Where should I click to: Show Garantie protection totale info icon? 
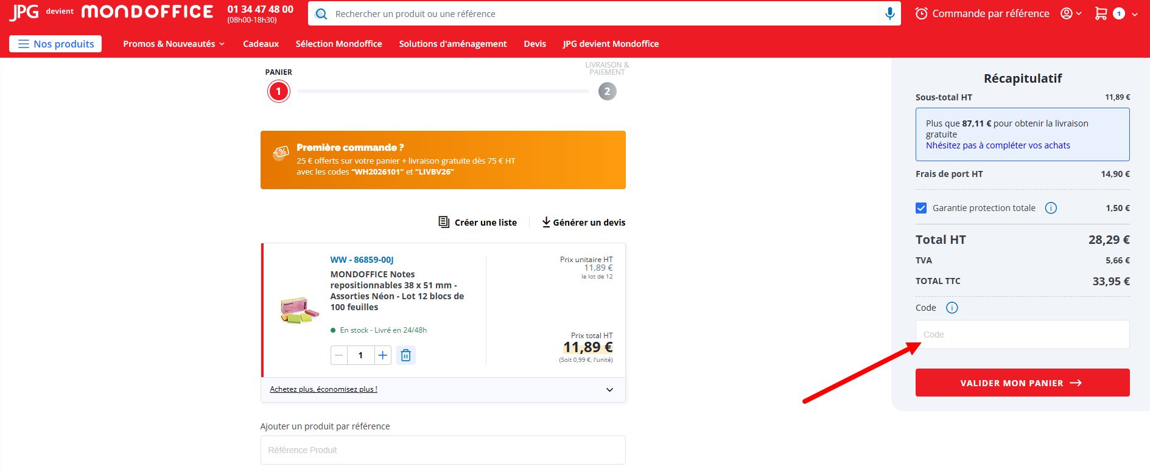click(1051, 208)
